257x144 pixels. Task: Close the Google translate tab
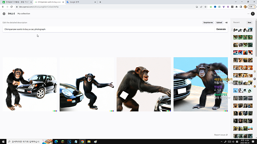coord(95,2)
